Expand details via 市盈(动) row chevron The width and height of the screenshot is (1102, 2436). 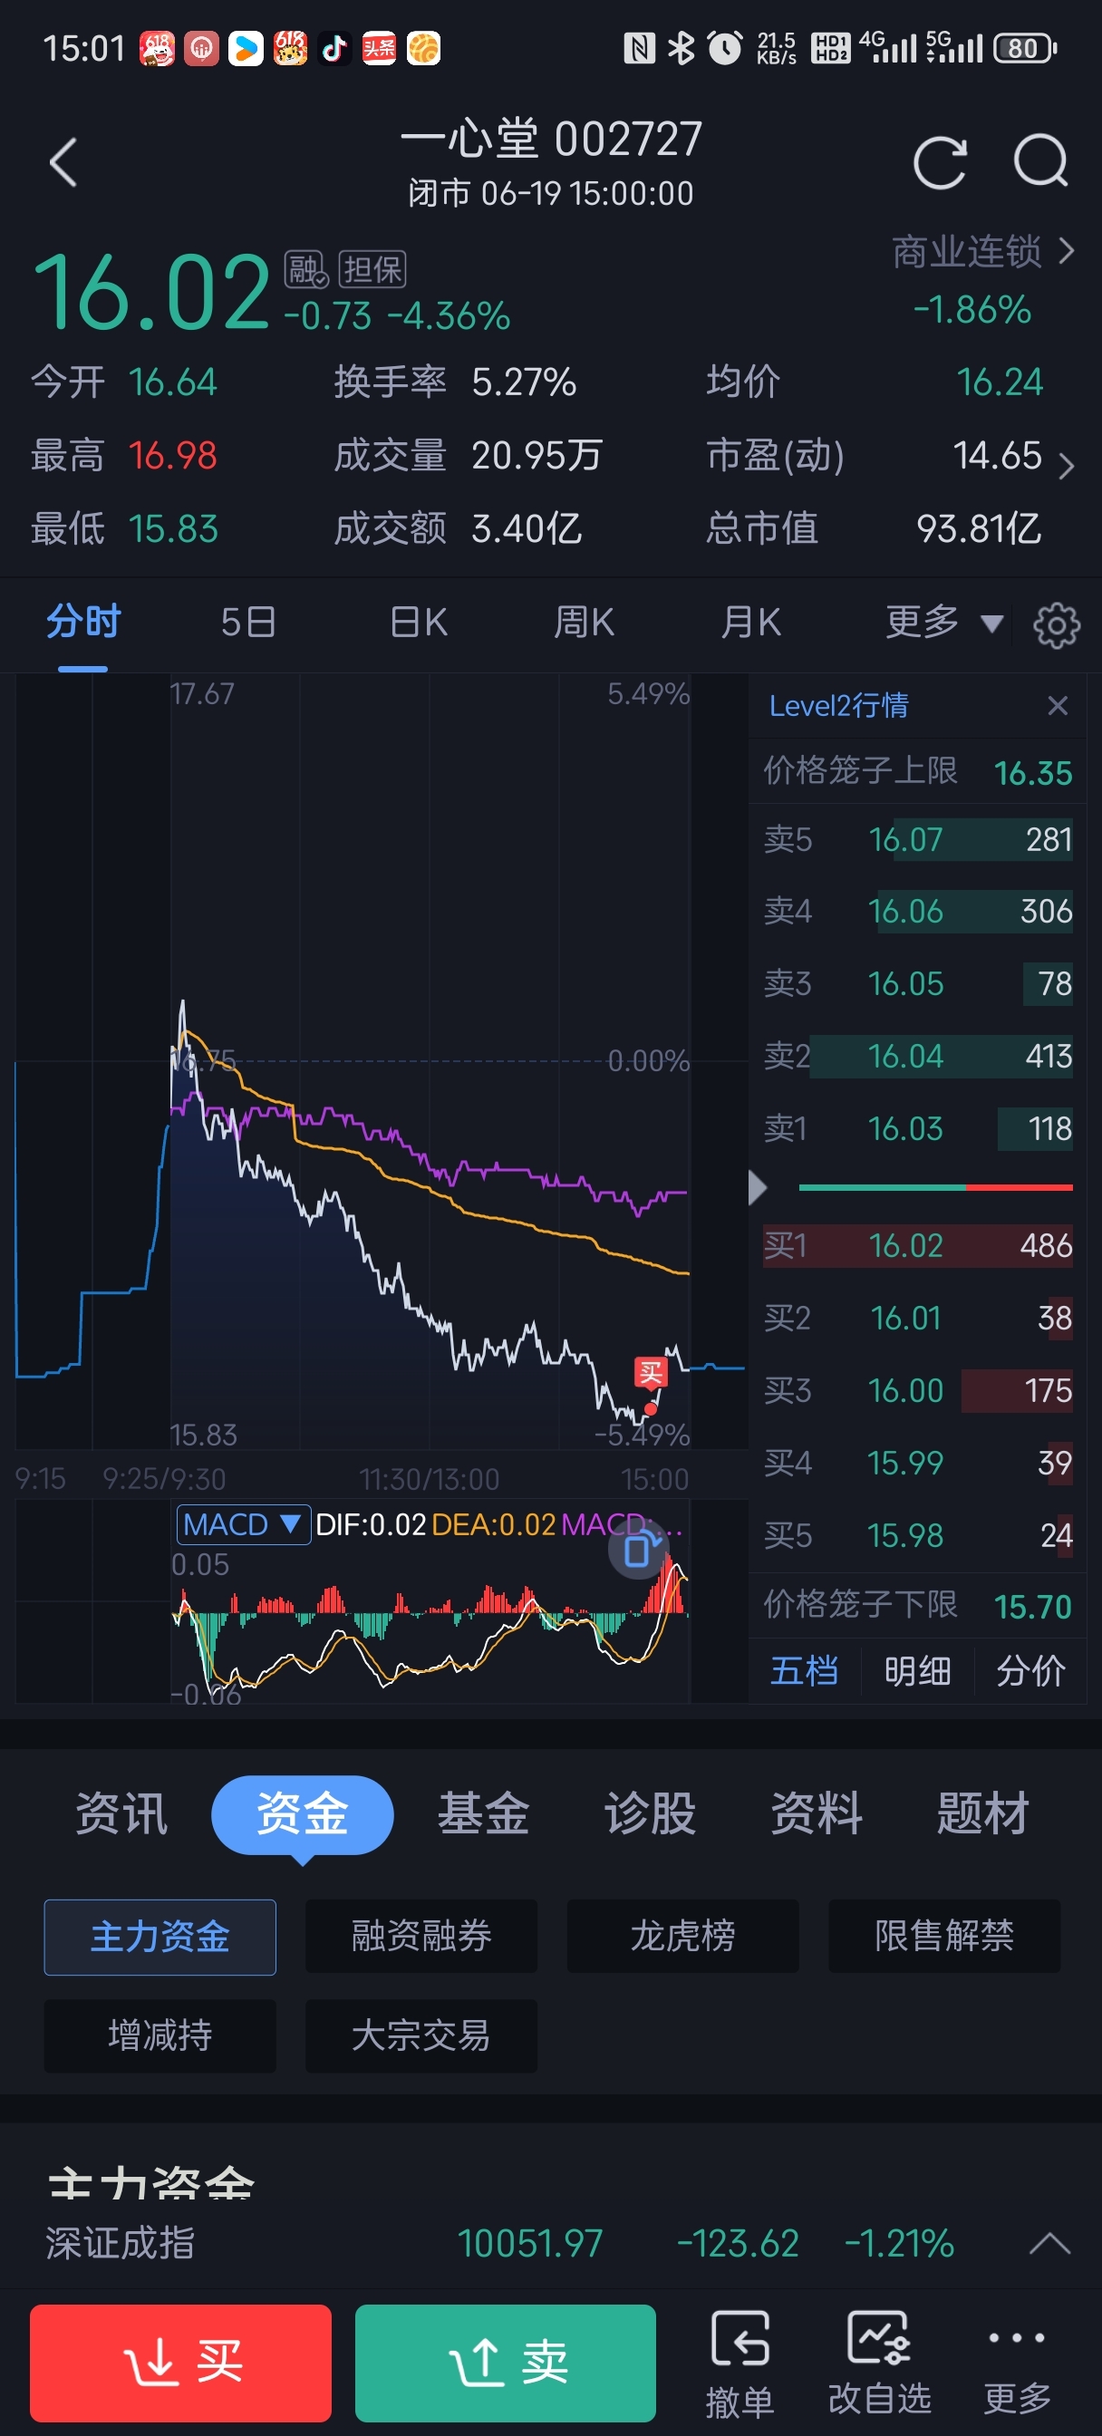click(1066, 466)
